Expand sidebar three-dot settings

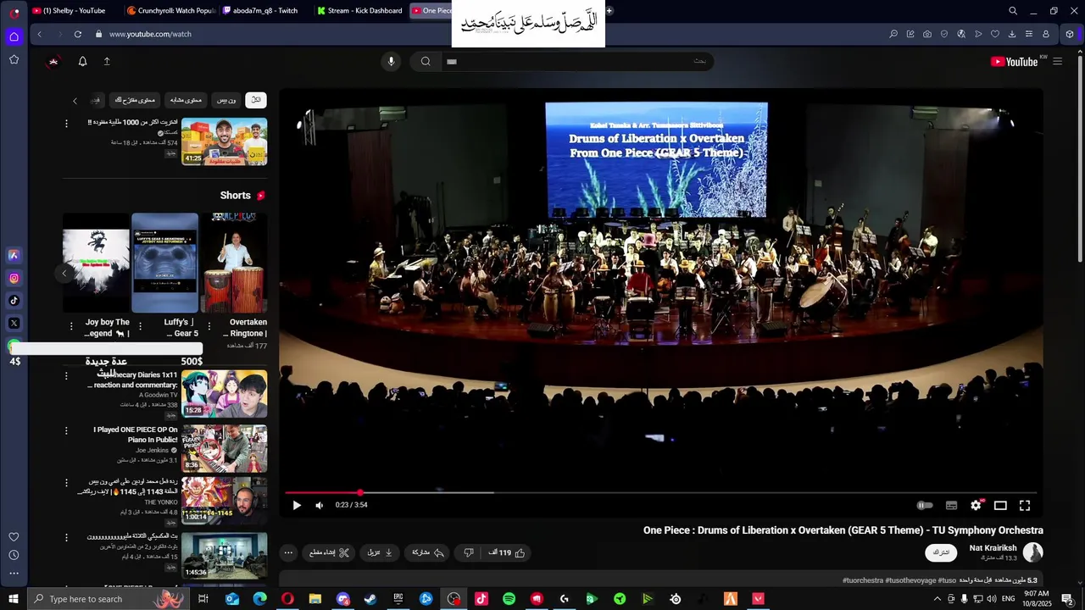coord(14,574)
